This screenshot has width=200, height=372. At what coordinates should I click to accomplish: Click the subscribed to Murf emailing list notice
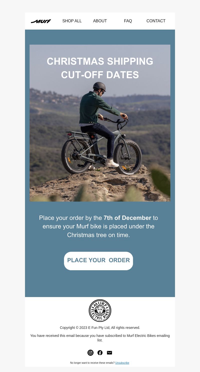100,338
